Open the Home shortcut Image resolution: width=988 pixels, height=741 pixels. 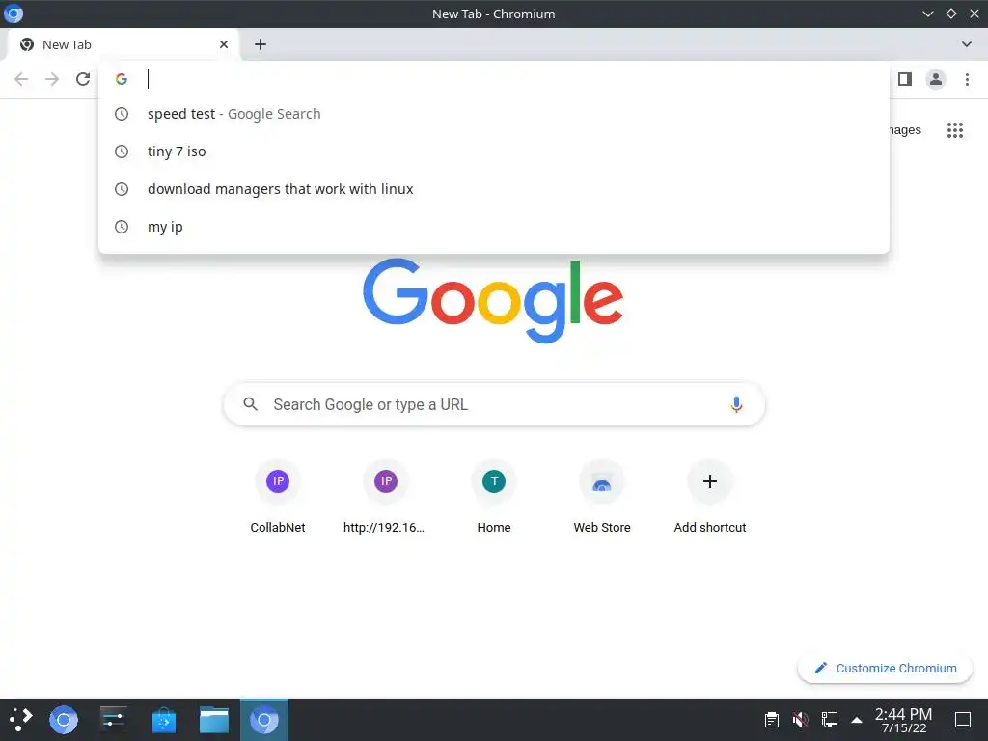coord(494,497)
